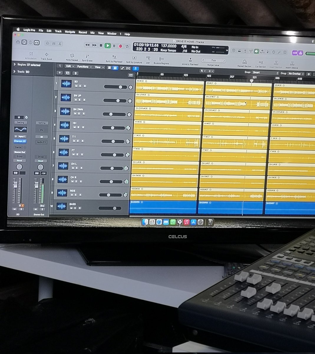Open the Library via the toolbar icon

(18, 42)
